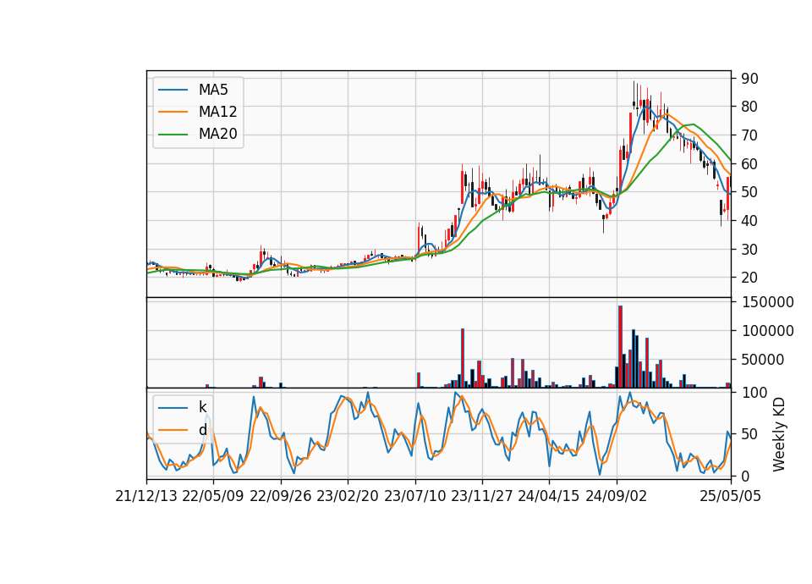812x584 pixels.
Task: Click the 100000 volume axis label
Action: (x=767, y=331)
